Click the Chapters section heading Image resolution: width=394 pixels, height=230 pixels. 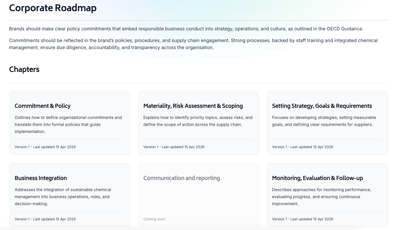(24, 69)
